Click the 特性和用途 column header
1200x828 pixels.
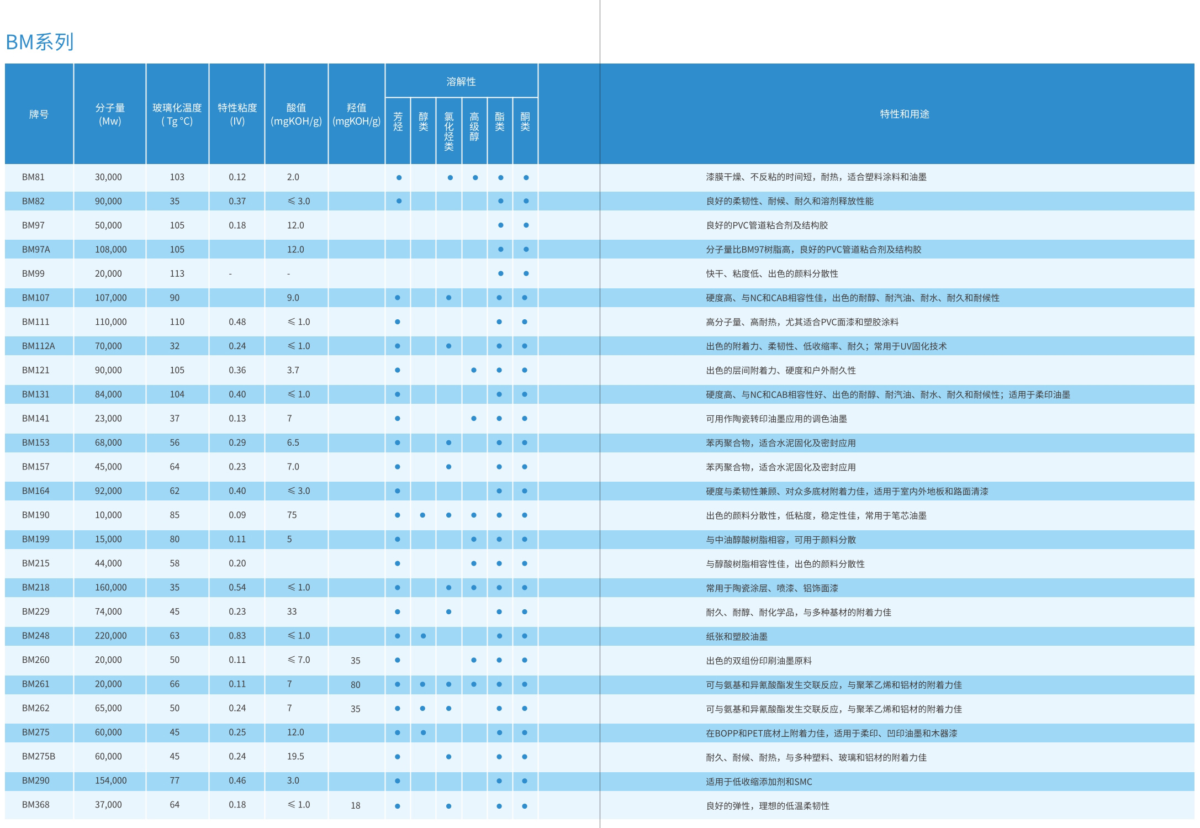coord(904,114)
